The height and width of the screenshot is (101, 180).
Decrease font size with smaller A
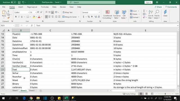point(41,12)
